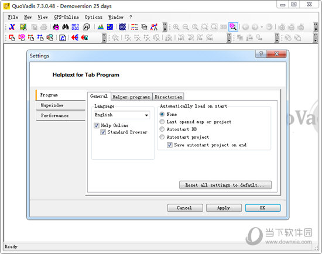Click Reset all settings to default button
The height and width of the screenshot is (254, 322).
(x=225, y=185)
